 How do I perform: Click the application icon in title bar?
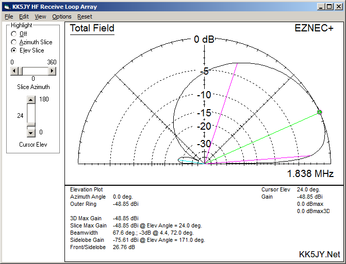tap(7, 7)
